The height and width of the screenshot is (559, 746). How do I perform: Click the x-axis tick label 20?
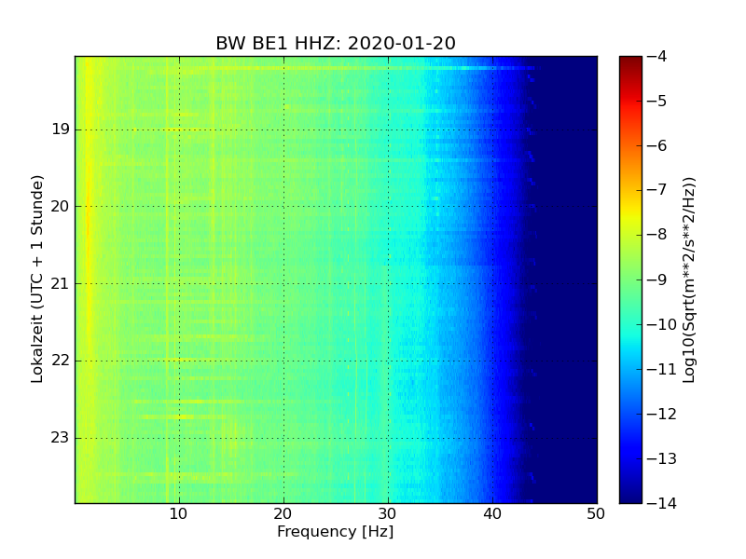click(283, 514)
